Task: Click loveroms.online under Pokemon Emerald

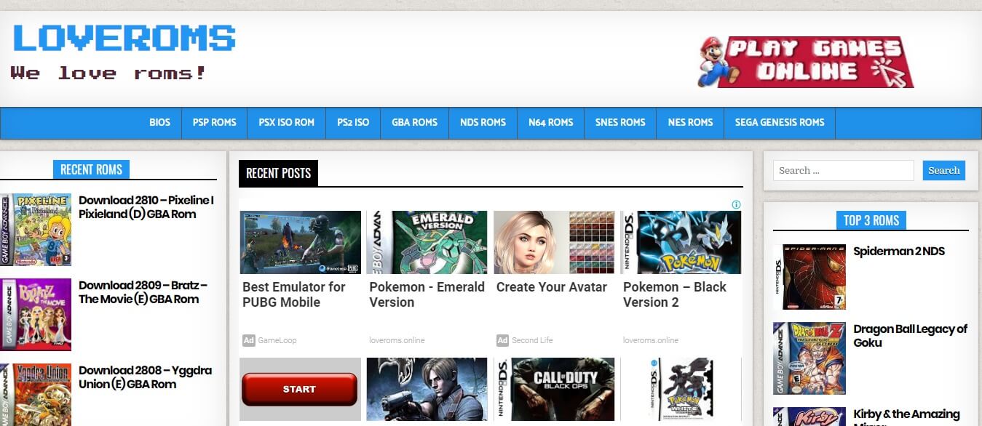Action: tap(397, 340)
